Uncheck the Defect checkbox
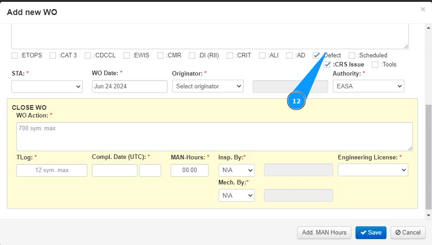 316,56
